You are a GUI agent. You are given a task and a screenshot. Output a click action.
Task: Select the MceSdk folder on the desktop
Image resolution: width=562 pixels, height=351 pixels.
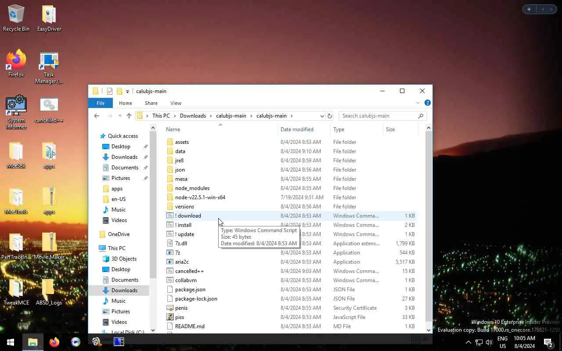tap(16, 155)
